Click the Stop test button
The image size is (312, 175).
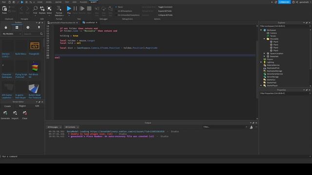pyautogui.click(x=89, y=9)
